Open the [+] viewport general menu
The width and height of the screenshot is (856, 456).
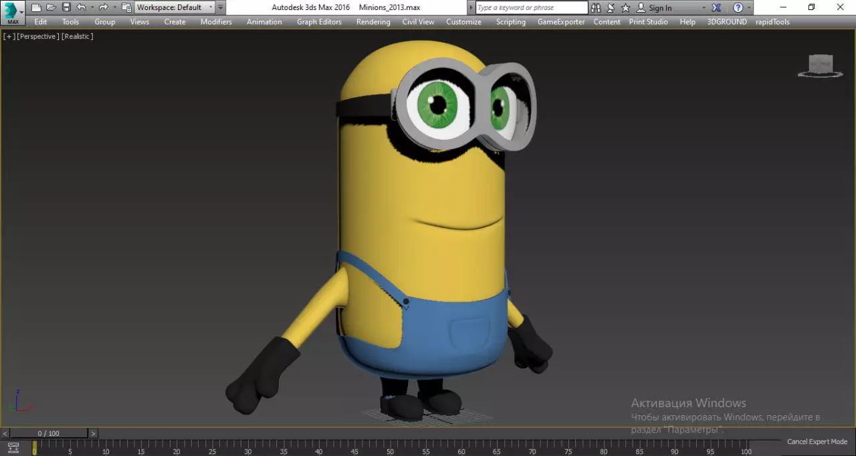pos(9,36)
